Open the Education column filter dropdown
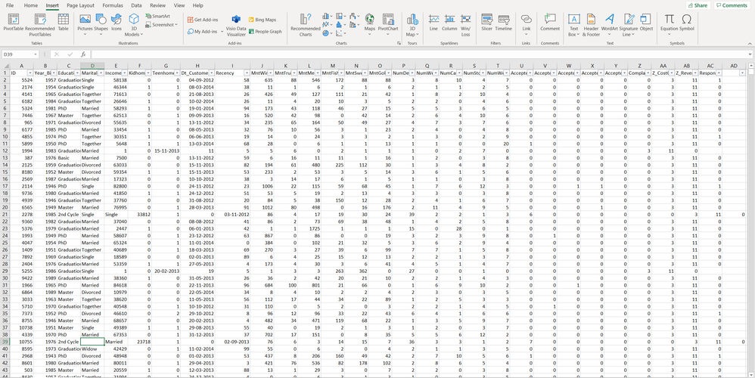 click(x=76, y=73)
